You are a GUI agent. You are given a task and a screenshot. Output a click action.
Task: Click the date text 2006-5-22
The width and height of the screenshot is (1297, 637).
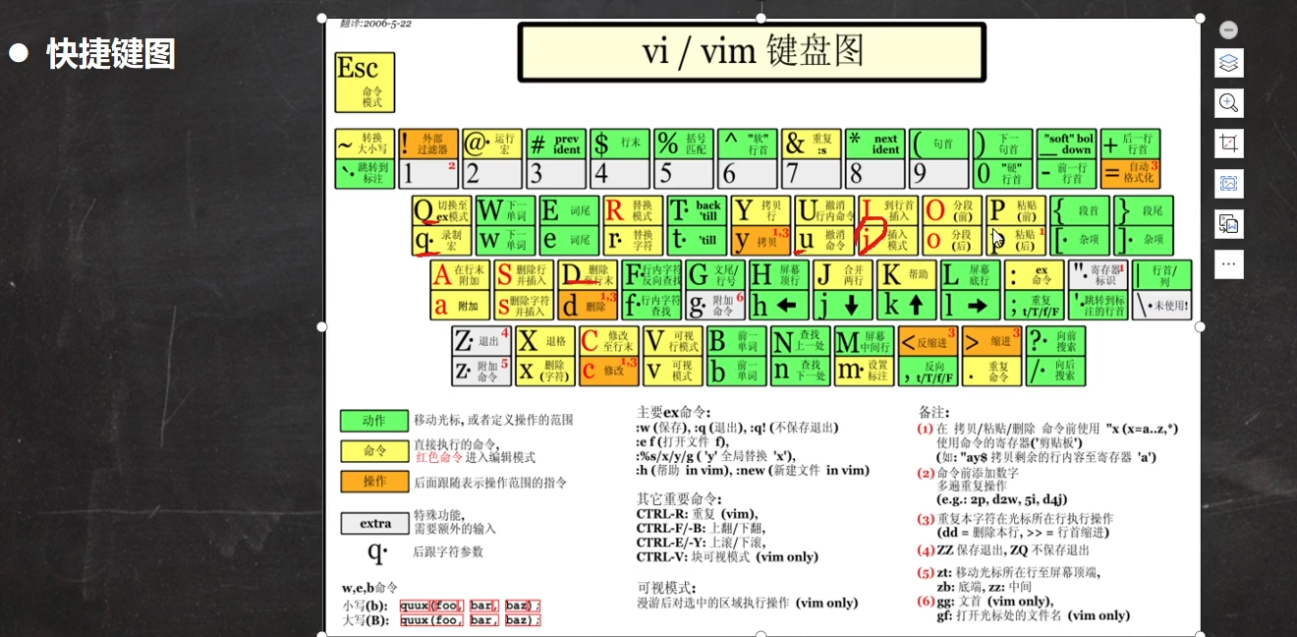coord(376,22)
